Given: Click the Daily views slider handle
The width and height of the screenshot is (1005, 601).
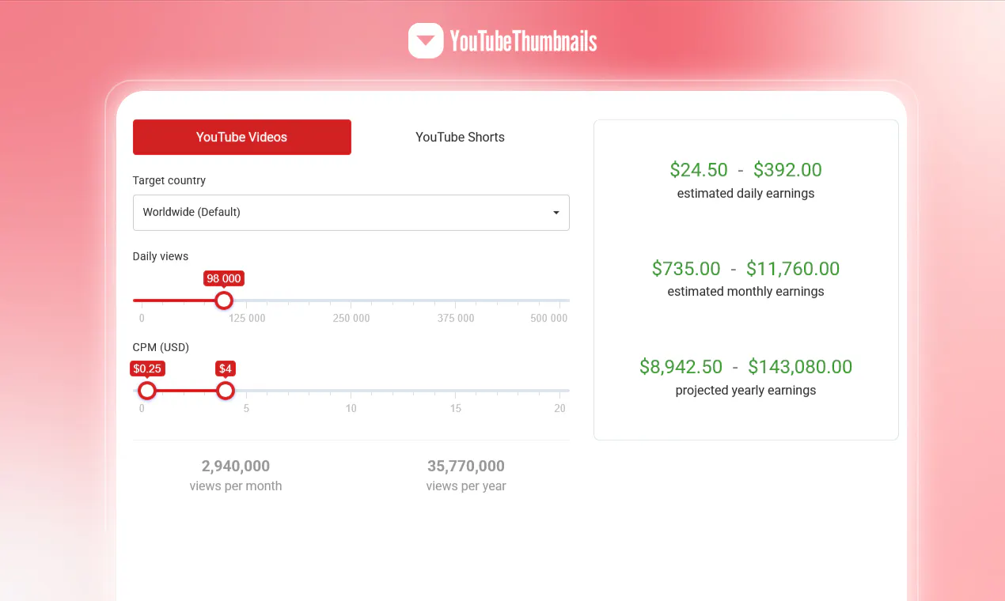Looking at the screenshot, I should click(224, 300).
